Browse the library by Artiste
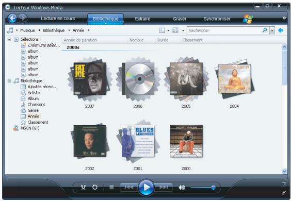The height and width of the screenshot is (201, 291). click(34, 93)
